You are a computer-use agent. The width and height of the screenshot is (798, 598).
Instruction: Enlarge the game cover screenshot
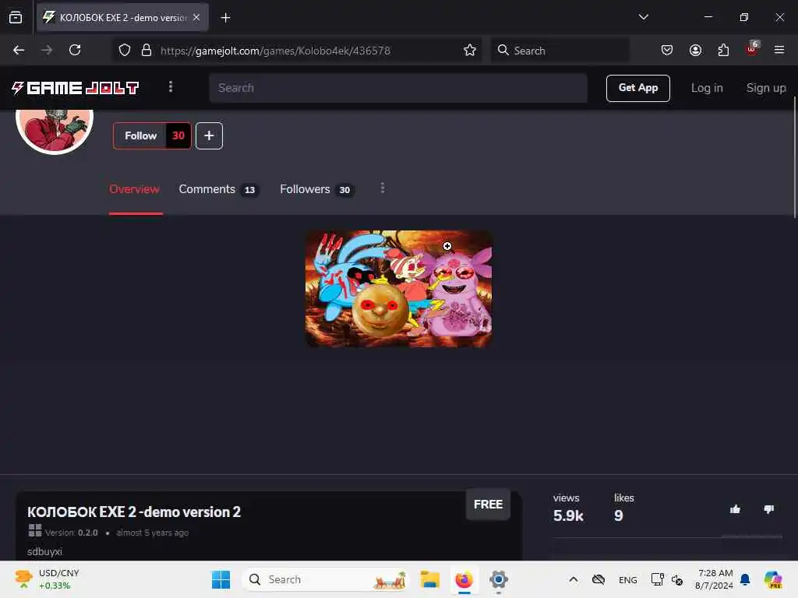click(x=398, y=288)
